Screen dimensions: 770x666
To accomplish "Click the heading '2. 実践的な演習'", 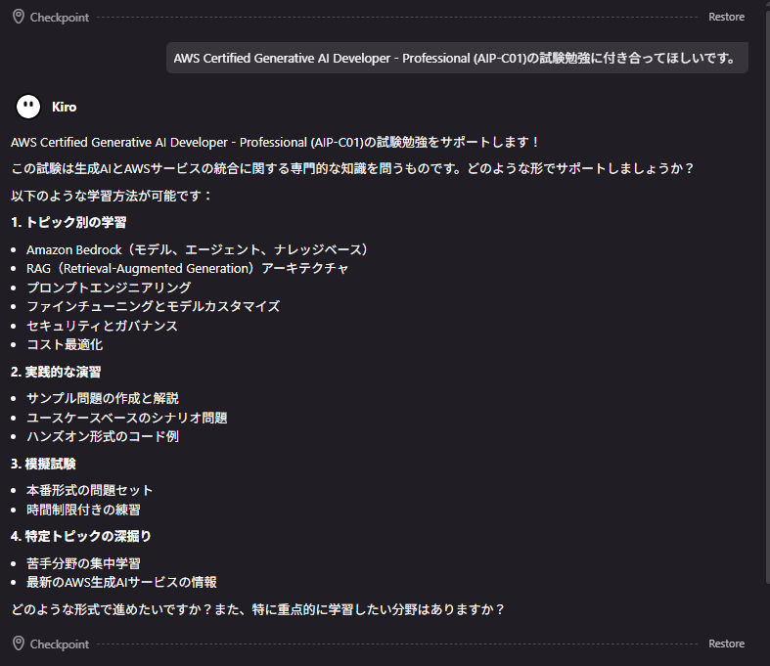I will click(x=56, y=372).
